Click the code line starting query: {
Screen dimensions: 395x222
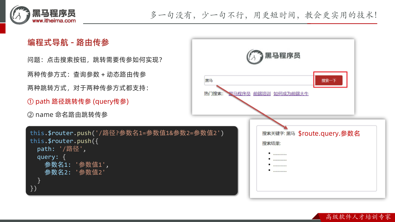[x=51, y=157]
